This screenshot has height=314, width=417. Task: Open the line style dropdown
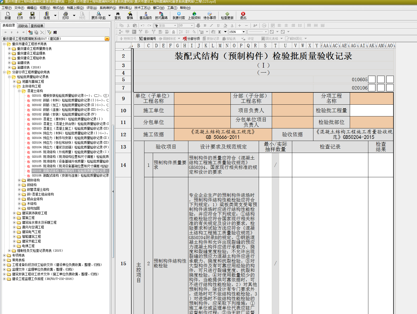click(x=266, y=32)
